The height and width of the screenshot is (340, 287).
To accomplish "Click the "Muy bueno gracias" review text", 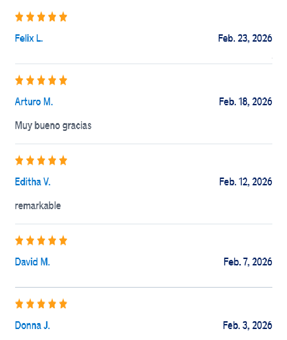I will [54, 125].
